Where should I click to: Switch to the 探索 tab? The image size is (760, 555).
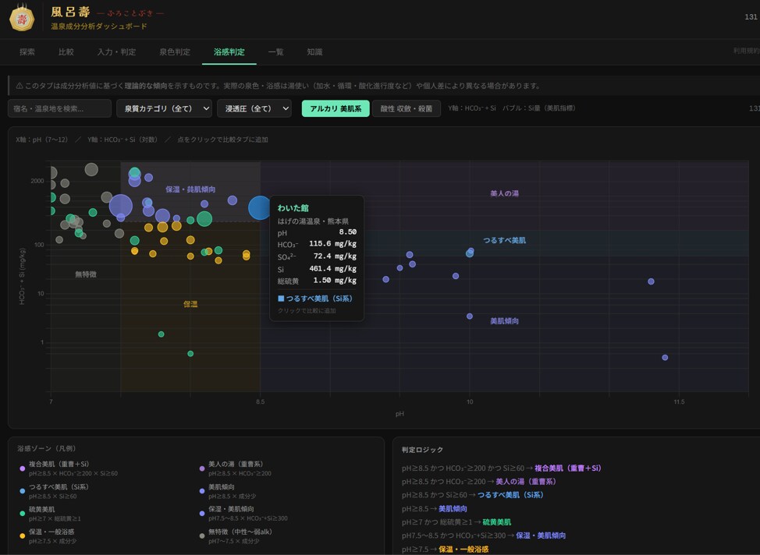point(27,51)
